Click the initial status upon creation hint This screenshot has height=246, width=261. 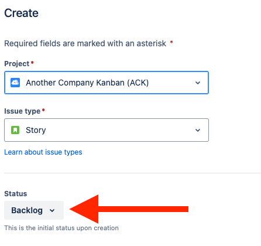(x=61, y=228)
